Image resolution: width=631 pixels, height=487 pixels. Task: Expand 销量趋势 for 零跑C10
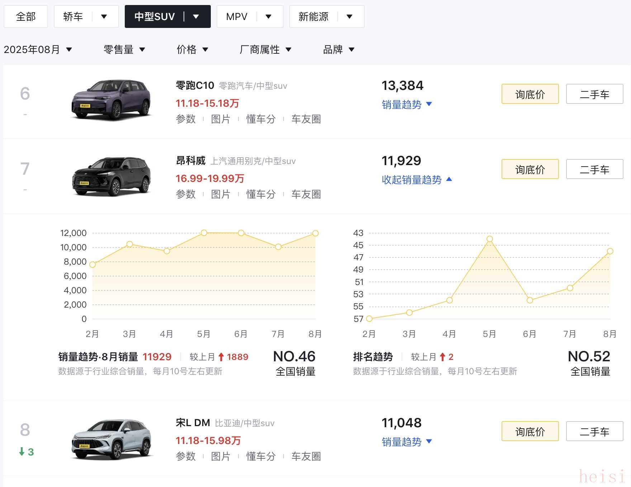pyautogui.click(x=407, y=105)
